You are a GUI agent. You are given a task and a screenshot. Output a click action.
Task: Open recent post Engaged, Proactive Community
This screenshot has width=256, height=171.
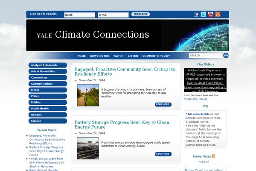click(x=47, y=140)
